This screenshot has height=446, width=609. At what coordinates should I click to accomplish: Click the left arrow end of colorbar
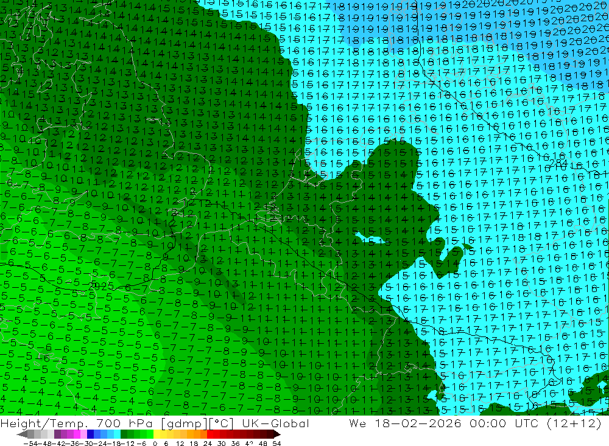22,434
